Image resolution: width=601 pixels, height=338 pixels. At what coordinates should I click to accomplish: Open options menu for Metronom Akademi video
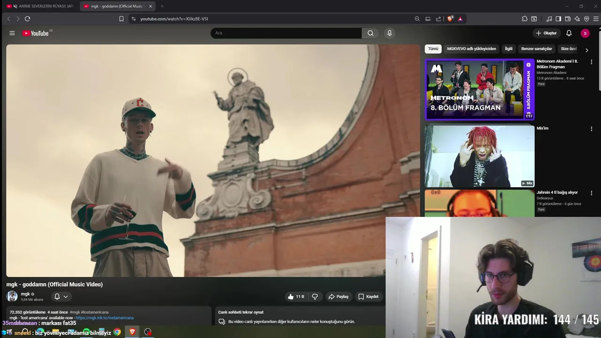click(x=591, y=61)
